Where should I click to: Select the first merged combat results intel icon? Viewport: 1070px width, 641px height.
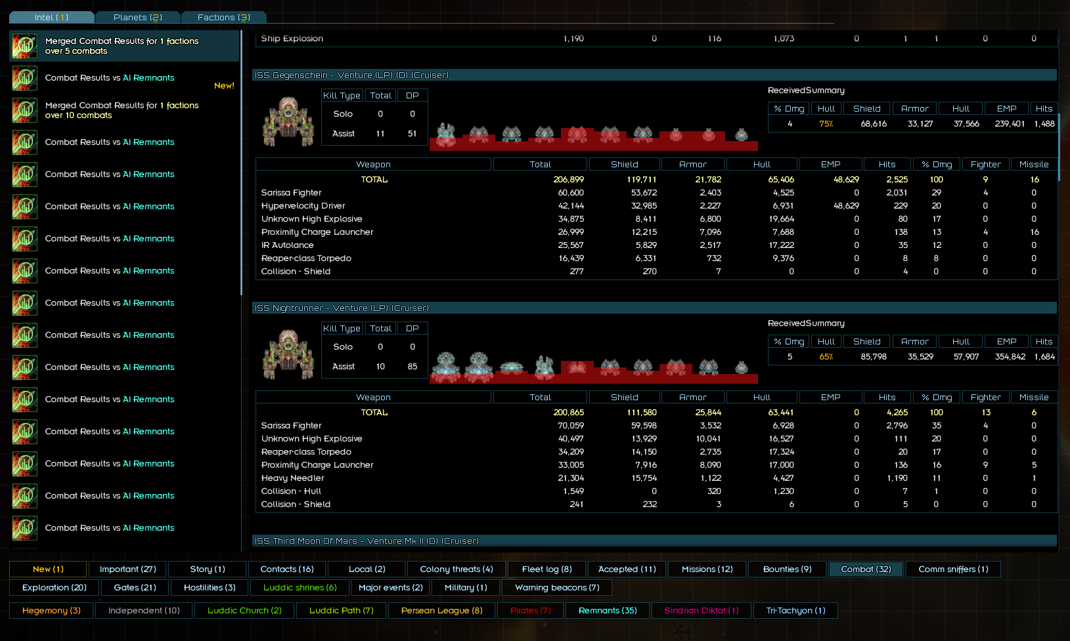(x=25, y=46)
